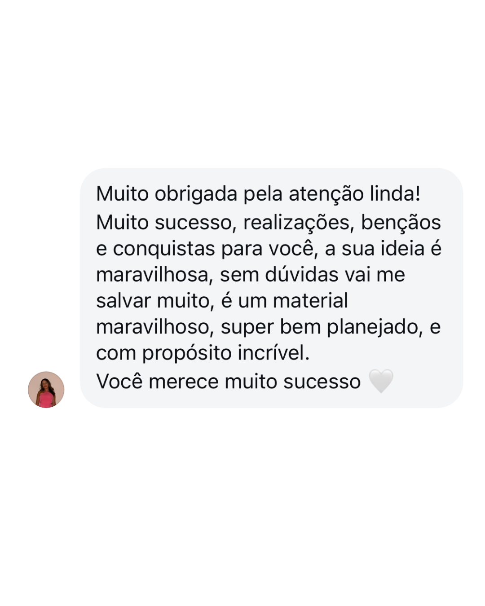This screenshot has width=485, height=606.
Task: Click the word 'merece' in the last line
Action: [183, 382]
